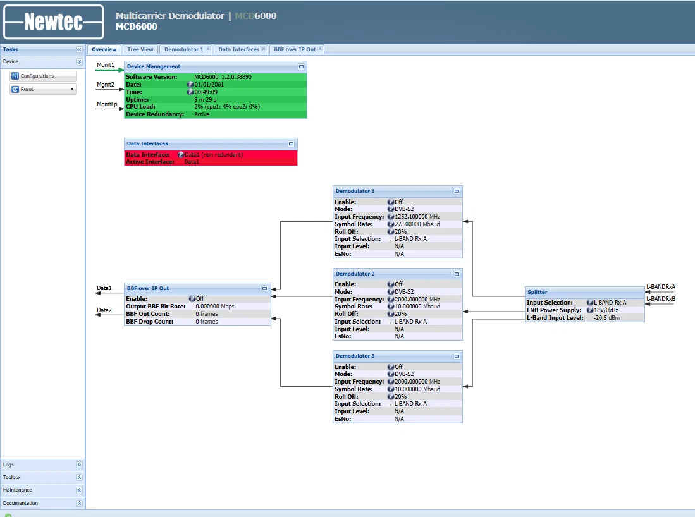Select the software version MCD6000_1.2.0.38890
695x517 pixels.
[x=223, y=77]
